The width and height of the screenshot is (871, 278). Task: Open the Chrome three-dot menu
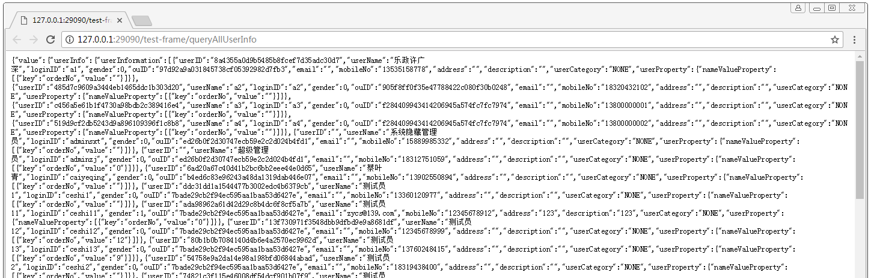click(x=854, y=40)
